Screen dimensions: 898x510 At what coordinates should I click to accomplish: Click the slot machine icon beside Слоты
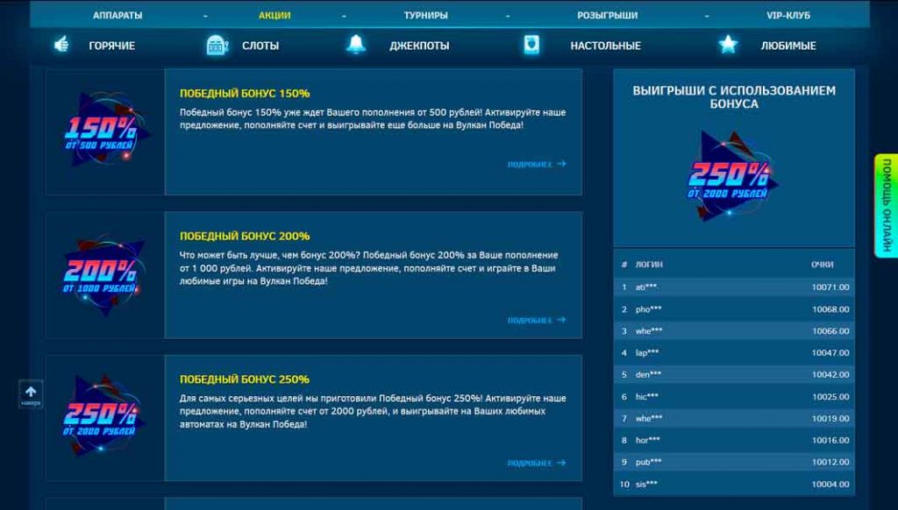pyautogui.click(x=217, y=45)
